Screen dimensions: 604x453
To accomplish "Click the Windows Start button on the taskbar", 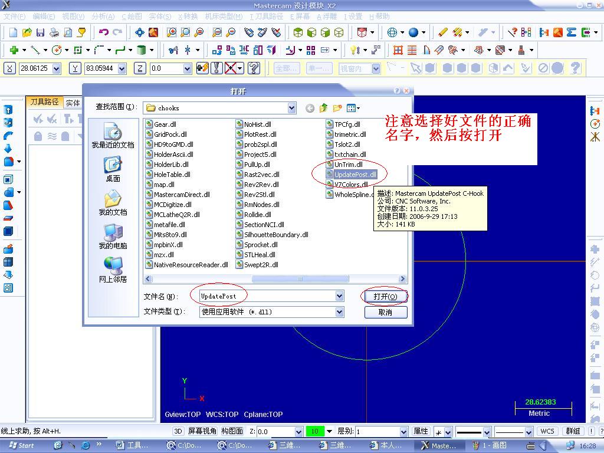I will click(22, 445).
